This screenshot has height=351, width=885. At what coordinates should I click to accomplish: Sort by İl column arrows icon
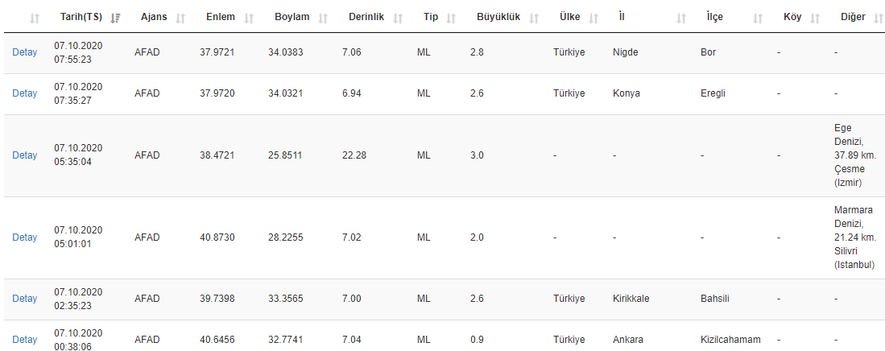tap(682, 18)
